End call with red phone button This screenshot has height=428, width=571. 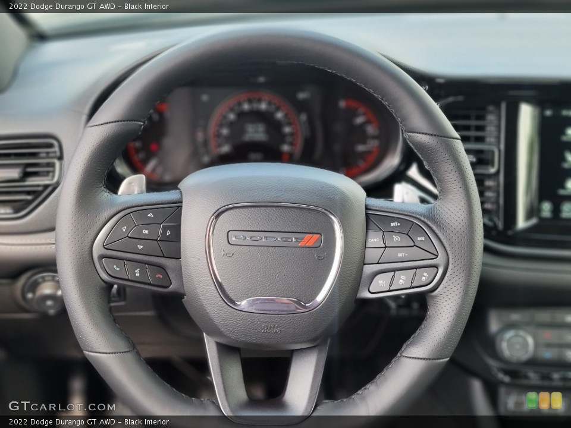(159, 276)
